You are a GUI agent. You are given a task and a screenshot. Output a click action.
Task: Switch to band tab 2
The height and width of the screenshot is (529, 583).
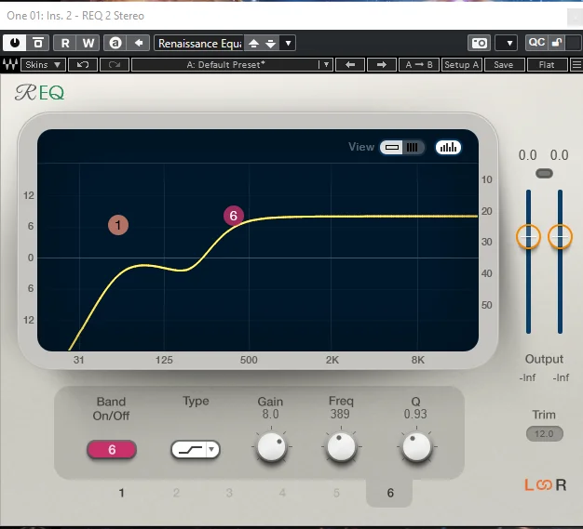[176, 493]
